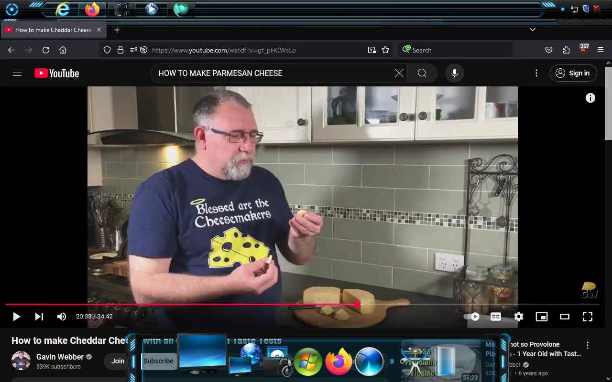The height and width of the screenshot is (382, 612).
Task: Toggle the autoplay switch in the player
Action: [x=472, y=317]
